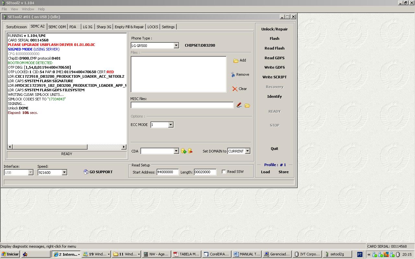This screenshot has height=259, width=415.
Task: Open the Interface dropdown
Action: (x=30, y=172)
